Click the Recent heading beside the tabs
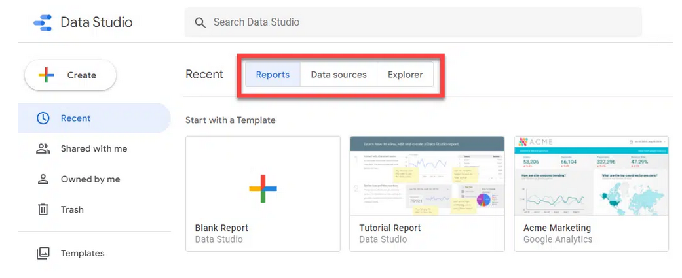682x278 pixels. pos(204,75)
